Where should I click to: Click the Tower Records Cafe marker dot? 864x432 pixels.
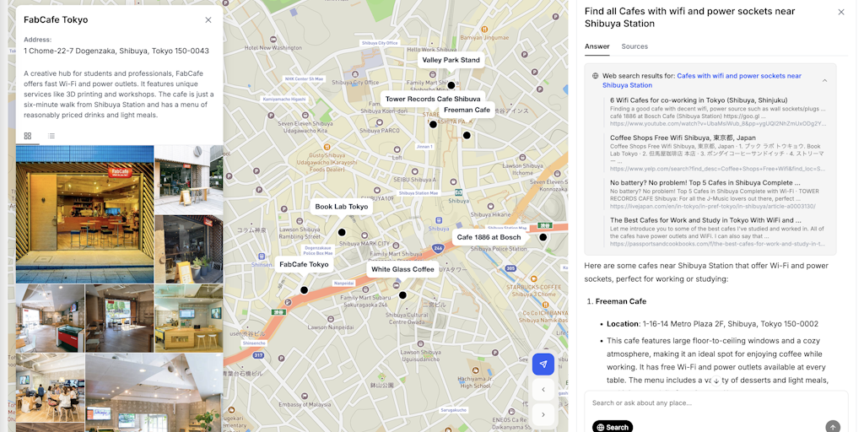433,125
